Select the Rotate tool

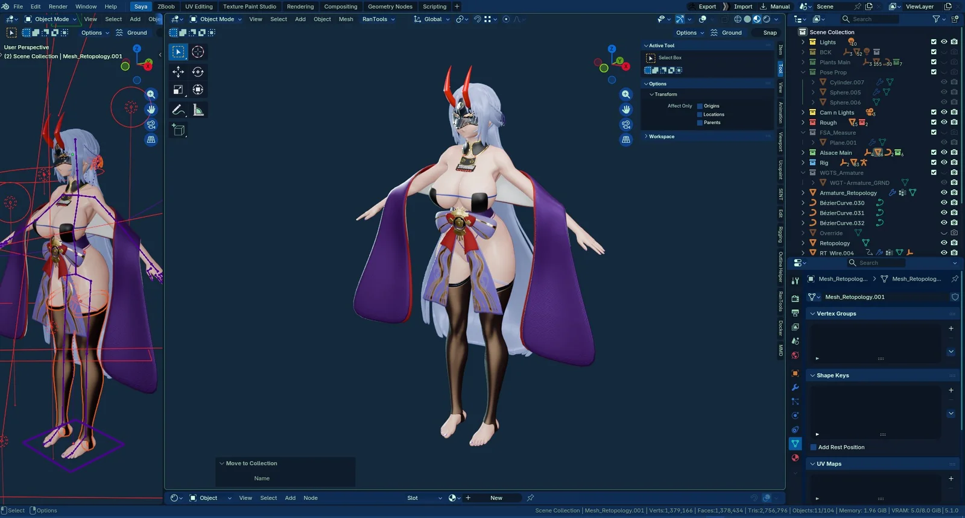pyautogui.click(x=198, y=72)
